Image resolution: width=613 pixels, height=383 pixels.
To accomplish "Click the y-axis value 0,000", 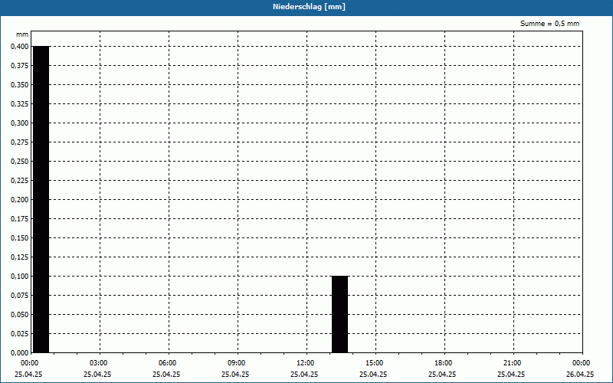I will (20, 353).
